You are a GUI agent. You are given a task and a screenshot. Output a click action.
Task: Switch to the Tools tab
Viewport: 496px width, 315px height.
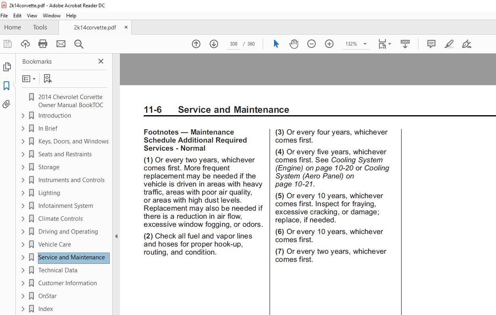click(40, 27)
